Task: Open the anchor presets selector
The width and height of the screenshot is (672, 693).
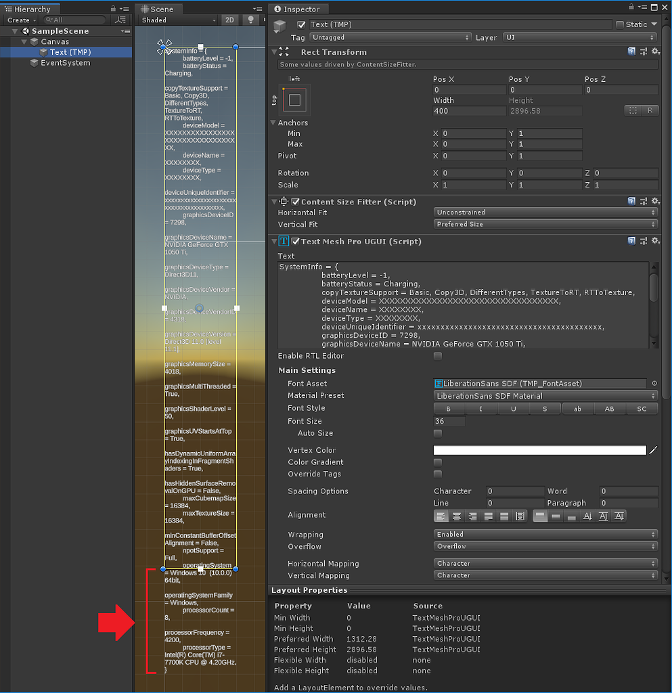Action: click(295, 99)
